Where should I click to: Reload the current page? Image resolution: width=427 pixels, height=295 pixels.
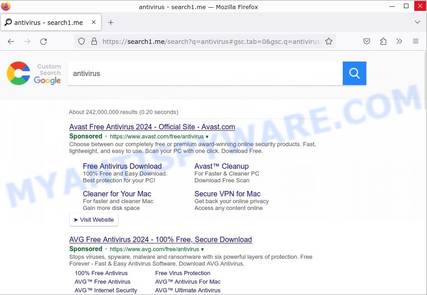[x=43, y=41]
